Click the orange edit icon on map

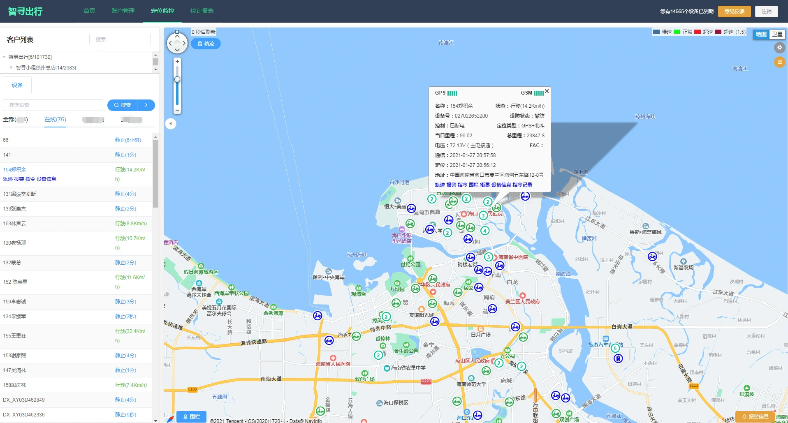(779, 62)
